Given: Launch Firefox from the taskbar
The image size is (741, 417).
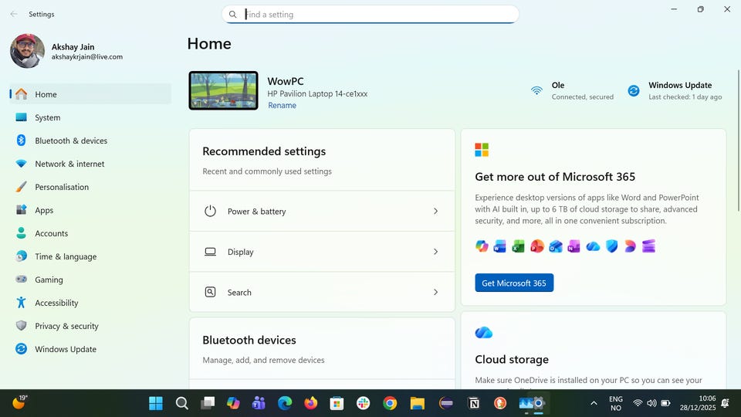Looking at the screenshot, I should [x=310, y=403].
